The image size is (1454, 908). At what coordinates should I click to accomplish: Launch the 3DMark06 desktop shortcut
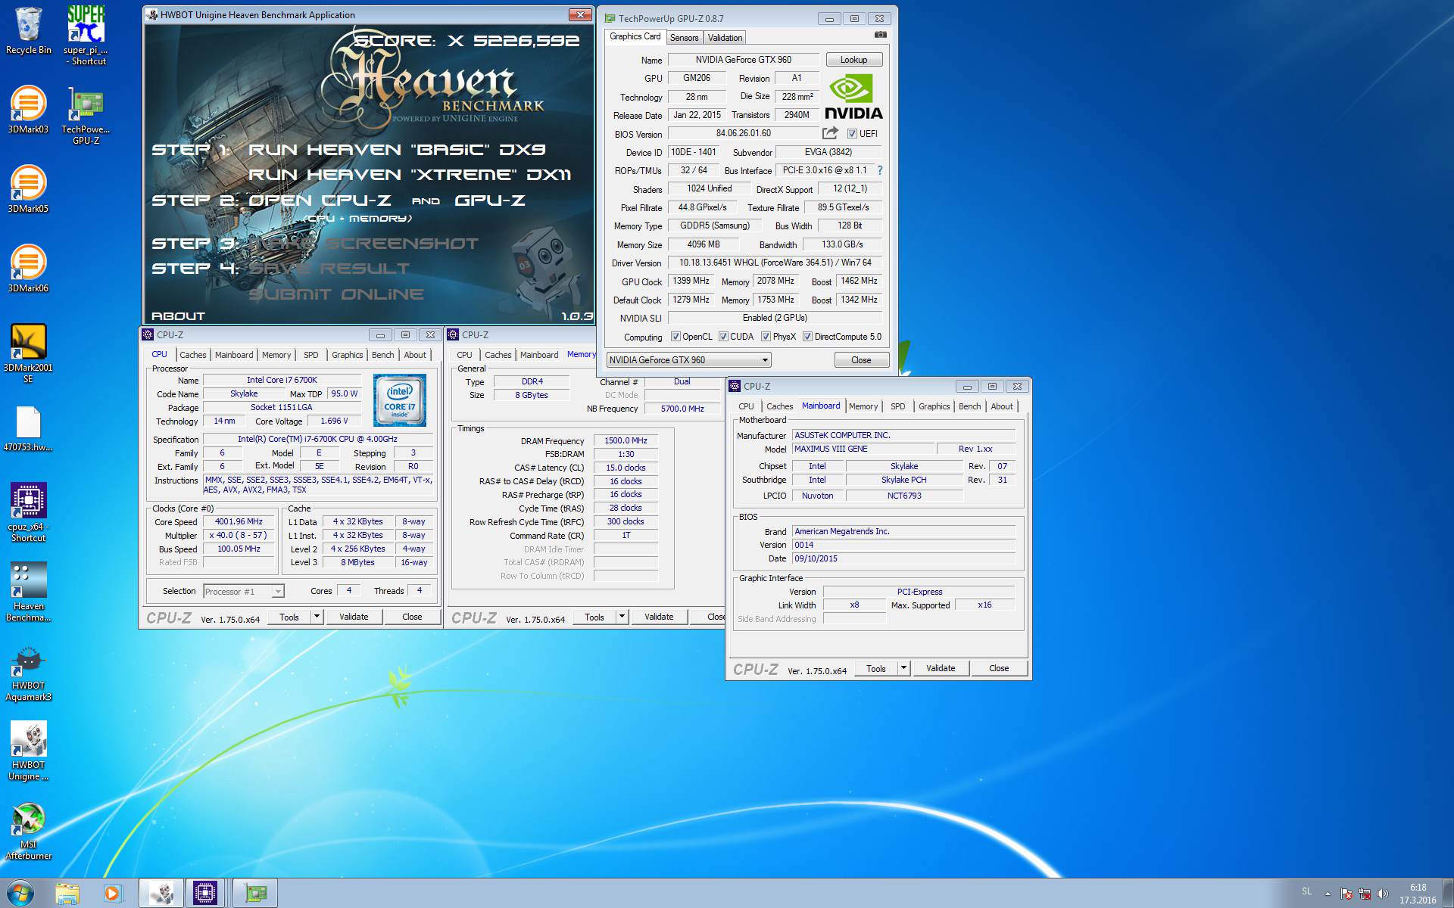(x=28, y=269)
